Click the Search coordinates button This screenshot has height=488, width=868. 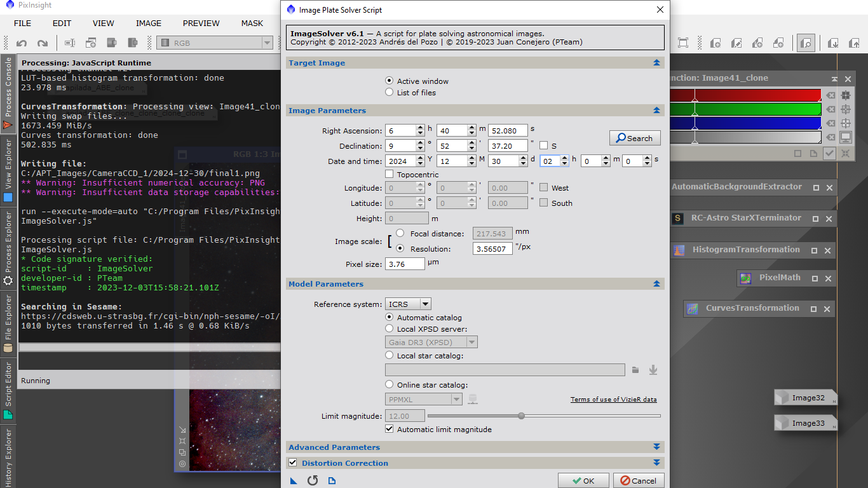click(x=635, y=138)
